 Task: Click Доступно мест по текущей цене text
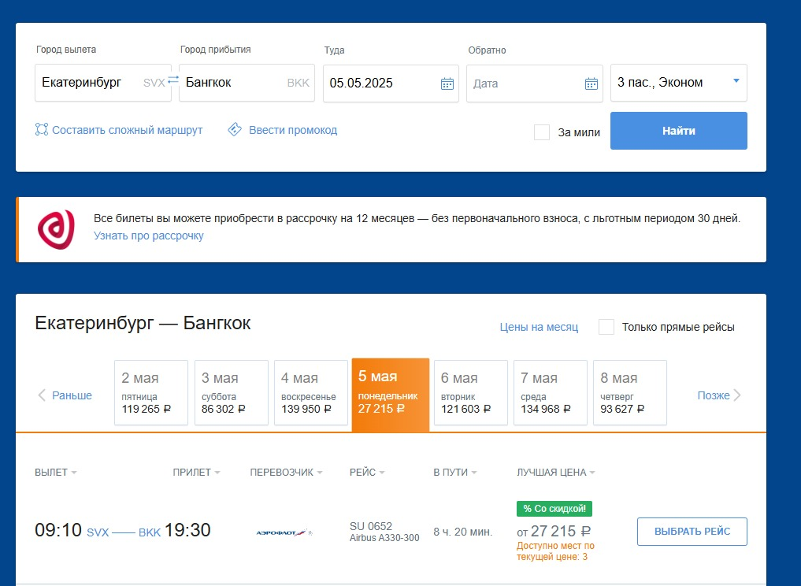tap(555, 551)
